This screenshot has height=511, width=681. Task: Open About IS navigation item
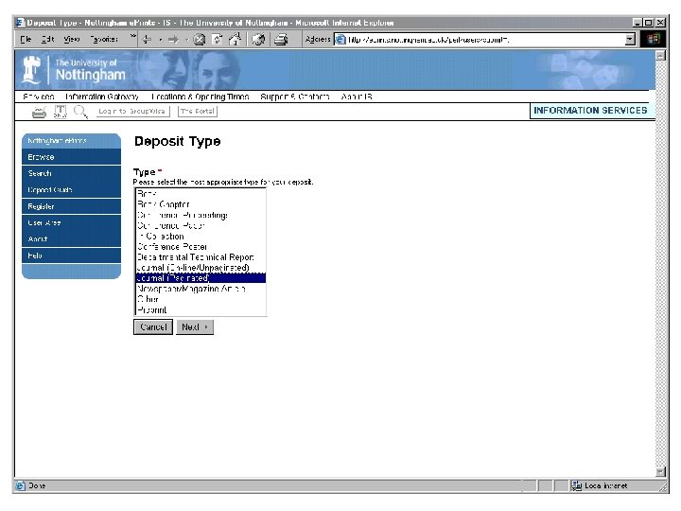pyautogui.click(x=357, y=97)
